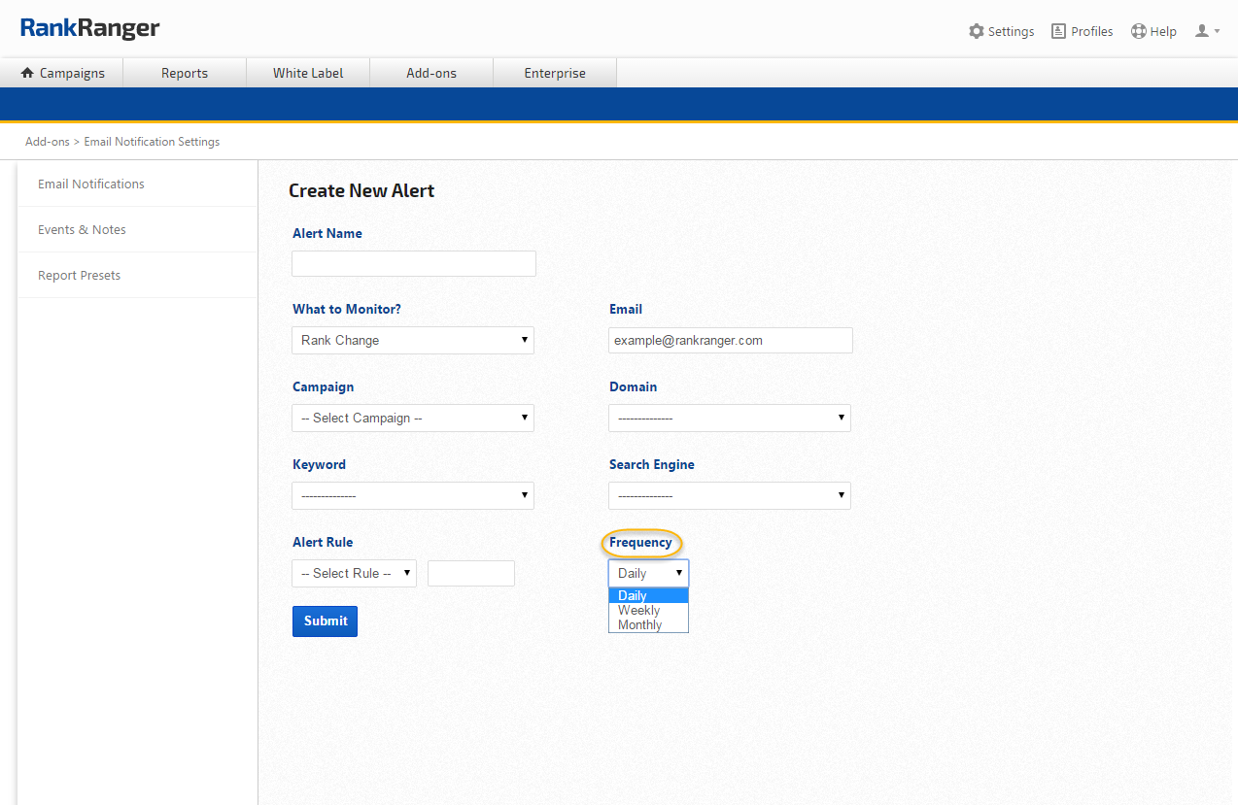1238x805 pixels.
Task: Open the White Label tab
Action: [308, 73]
